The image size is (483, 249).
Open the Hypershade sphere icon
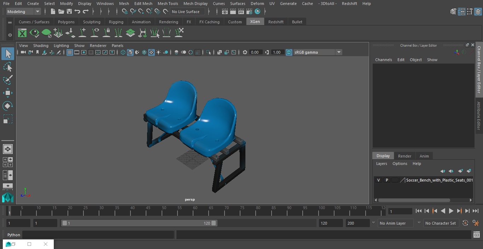click(257, 12)
